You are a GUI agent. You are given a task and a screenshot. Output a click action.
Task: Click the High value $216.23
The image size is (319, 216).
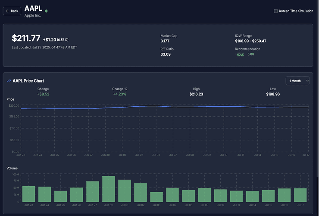[x=196, y=94]
